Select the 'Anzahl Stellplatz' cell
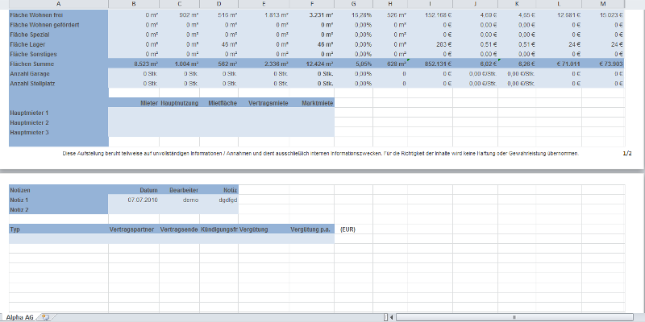645x322 pixels. coord(58,84)
